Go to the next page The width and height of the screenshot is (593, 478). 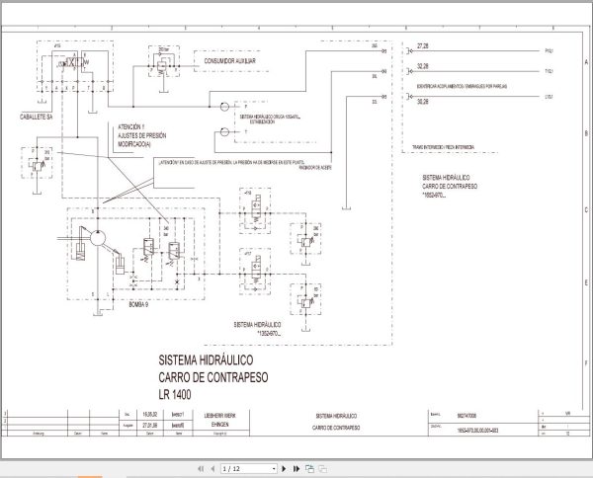(284, 468)
